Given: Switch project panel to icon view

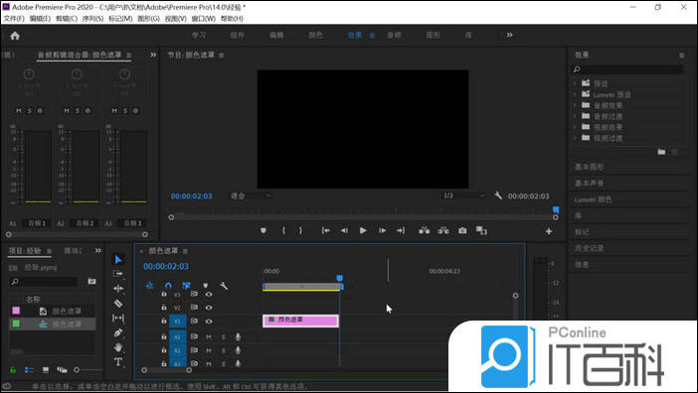Looking at the screenshot, I should (46, 370).
